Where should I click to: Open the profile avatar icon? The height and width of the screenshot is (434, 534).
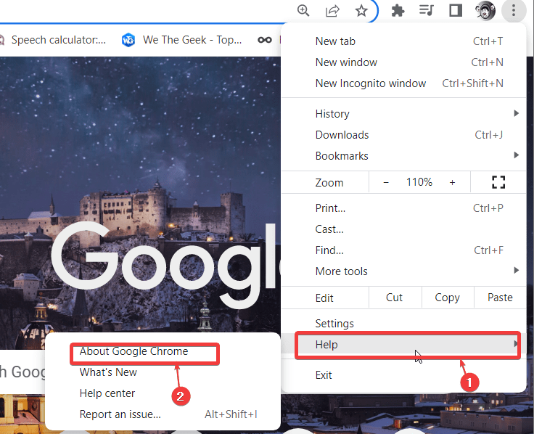pos(485,11)
